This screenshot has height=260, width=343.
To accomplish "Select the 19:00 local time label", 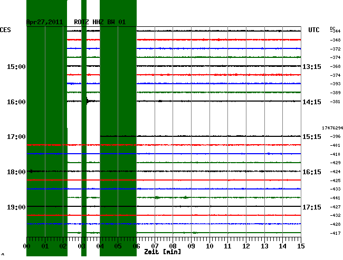I will [x=16, y=207].
